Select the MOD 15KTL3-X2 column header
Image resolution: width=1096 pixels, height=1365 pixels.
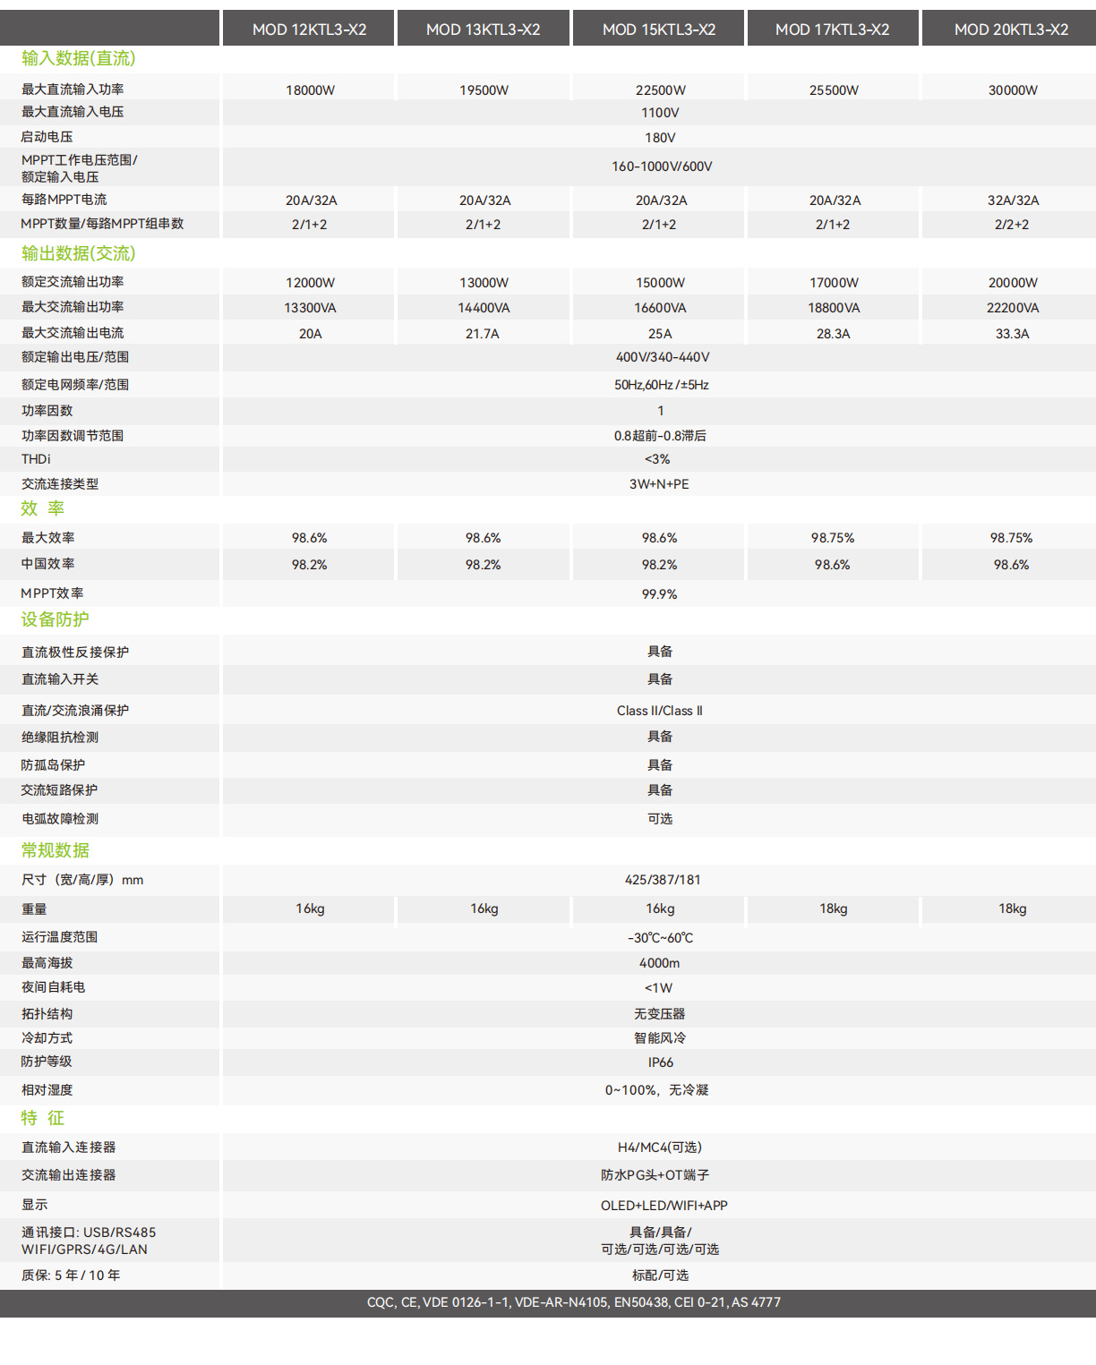coord(659,30)
